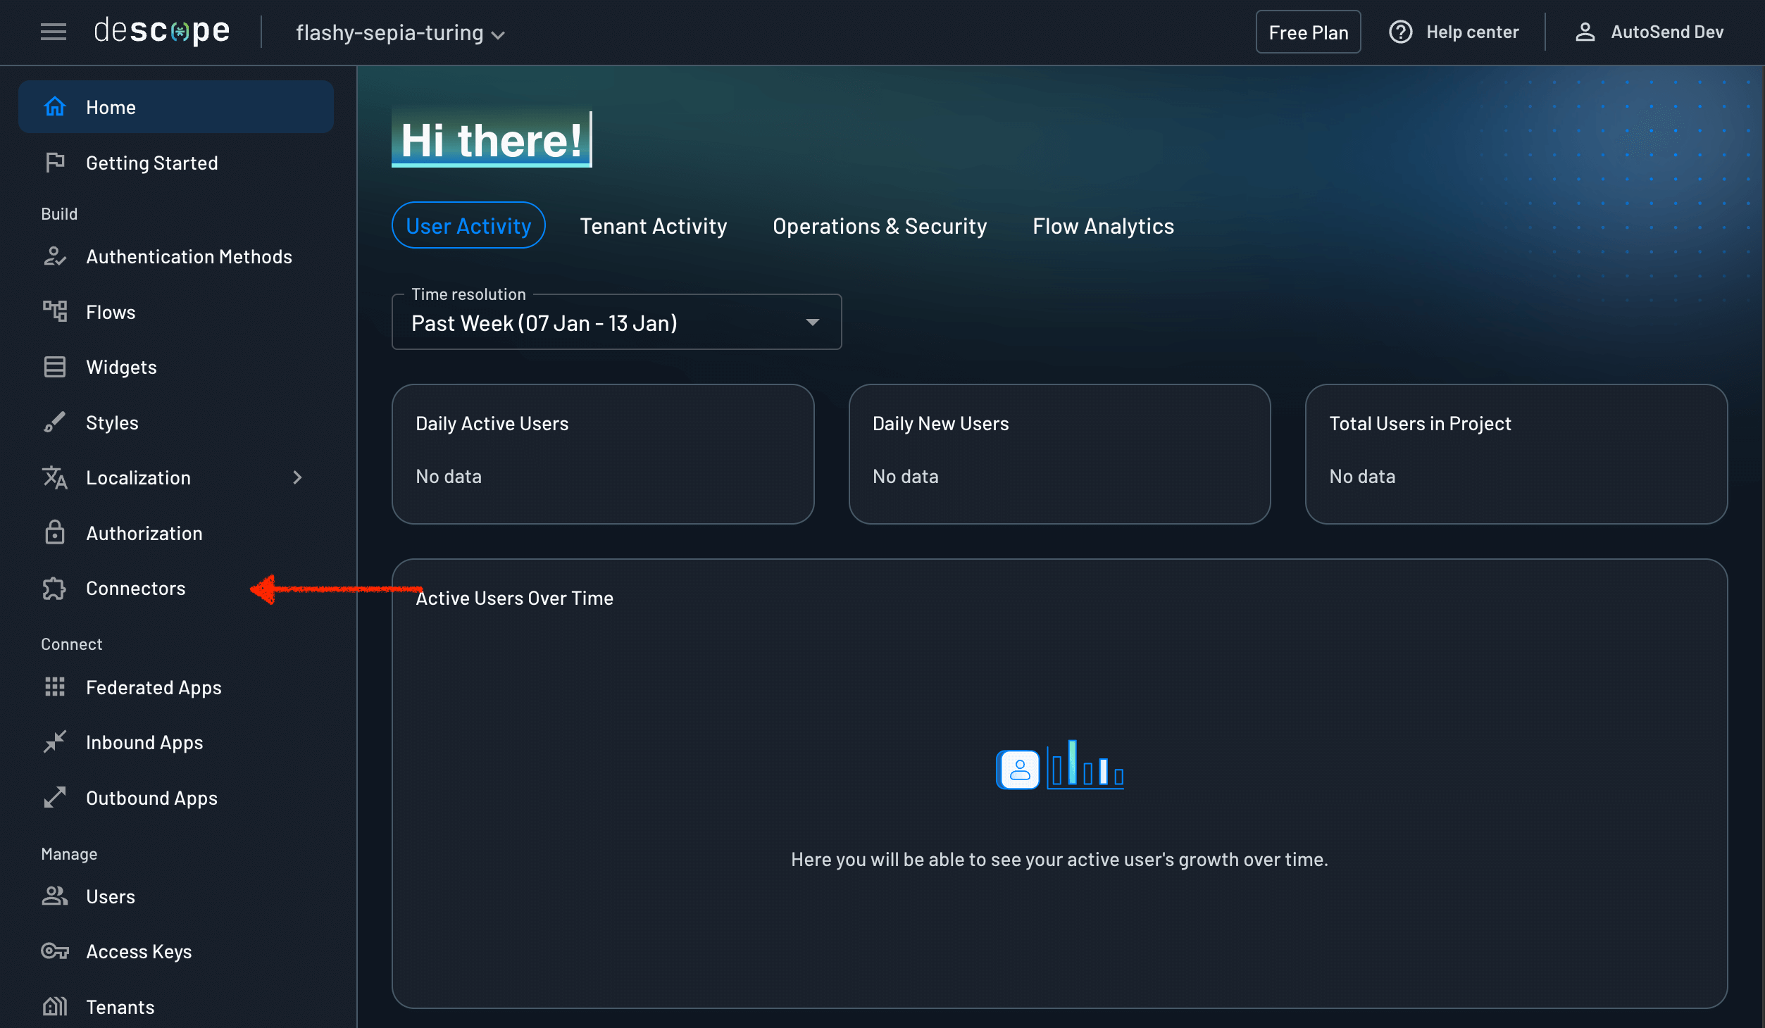Switch to the Tenant Activity tab
The height and width of the screenshot is (1028, 1765).
[653, 226]
